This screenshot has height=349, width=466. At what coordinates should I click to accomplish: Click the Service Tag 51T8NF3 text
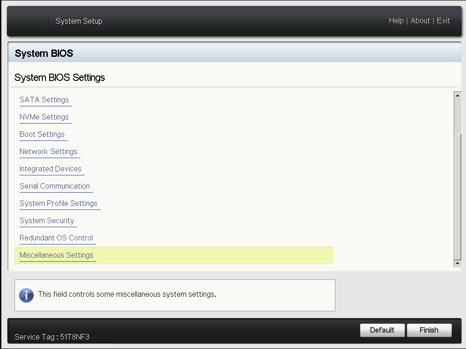pos(52,337)
